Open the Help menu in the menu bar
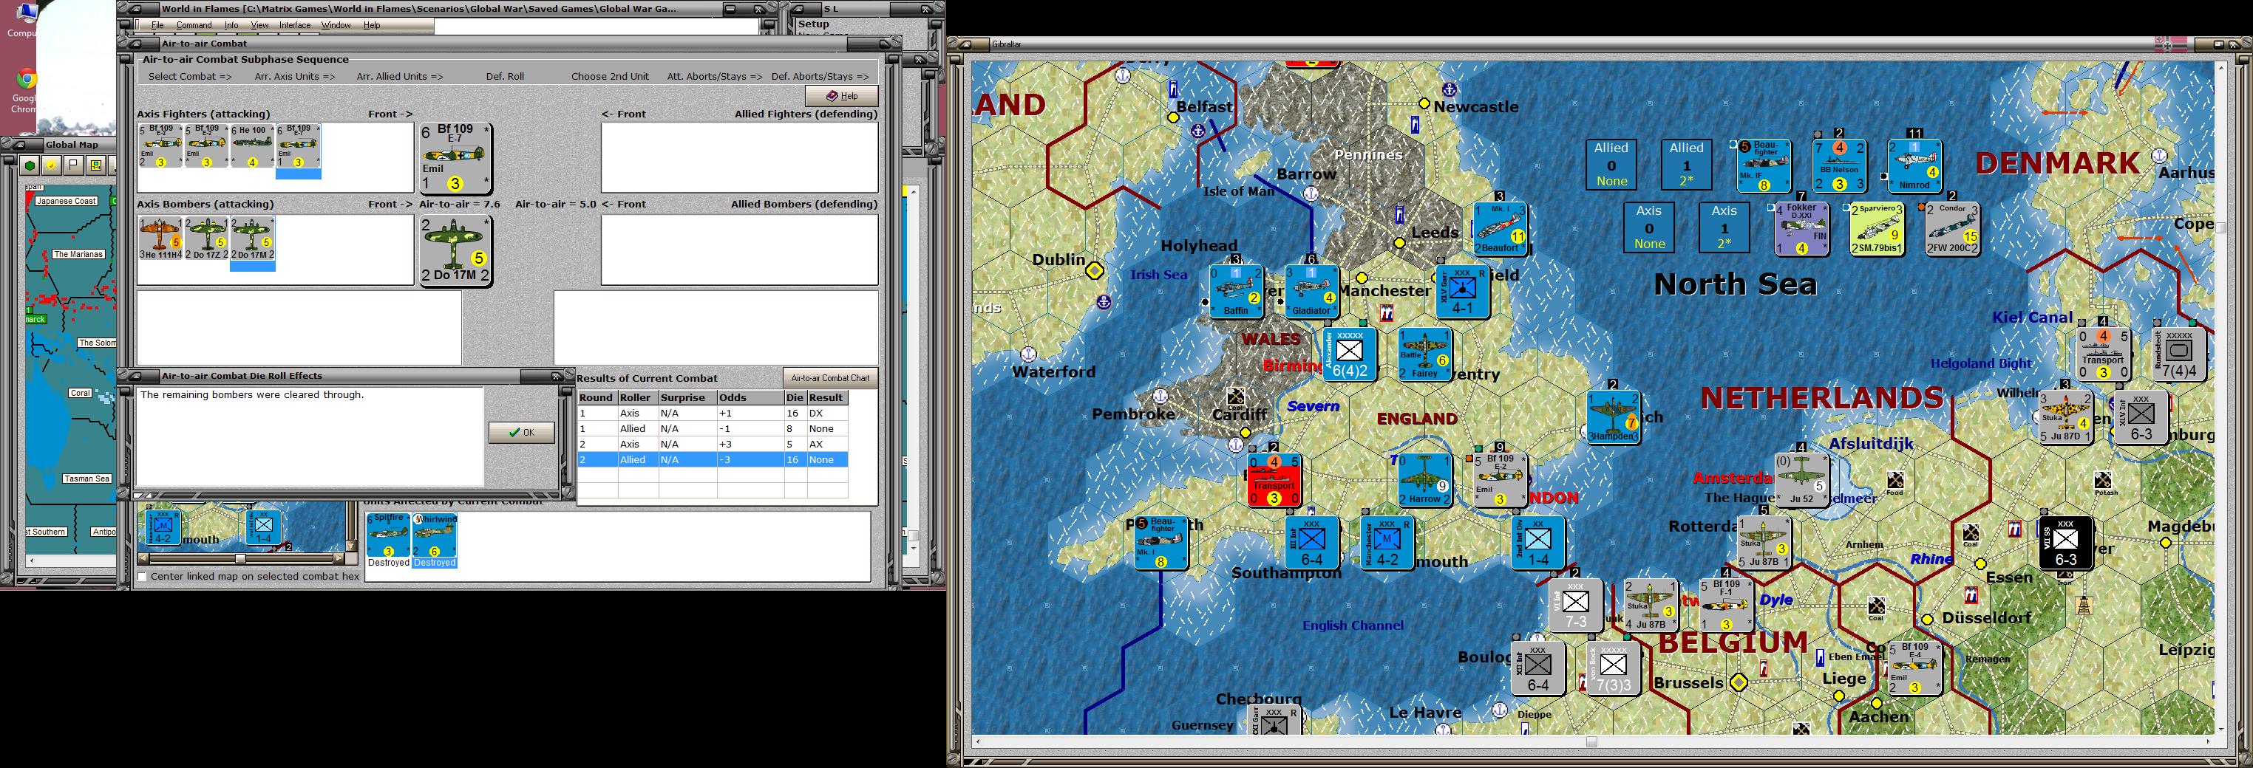 click(x=372, y=25)
